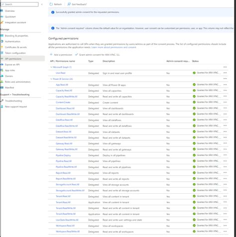Open more options for Pipeline.Read.All row
The width and height of the screenshot is (236, 237).
point(225,161)
